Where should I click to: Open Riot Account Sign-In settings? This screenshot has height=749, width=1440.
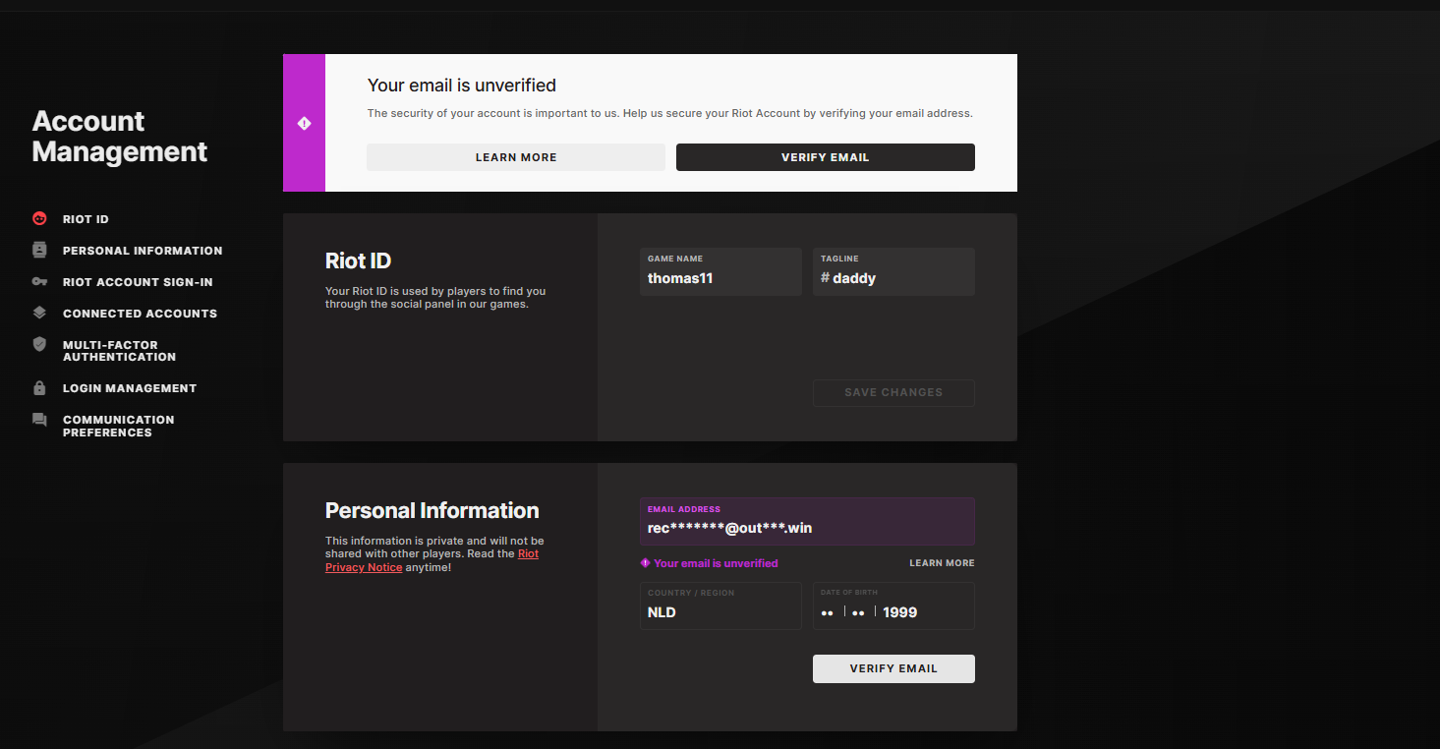point(138,282)
